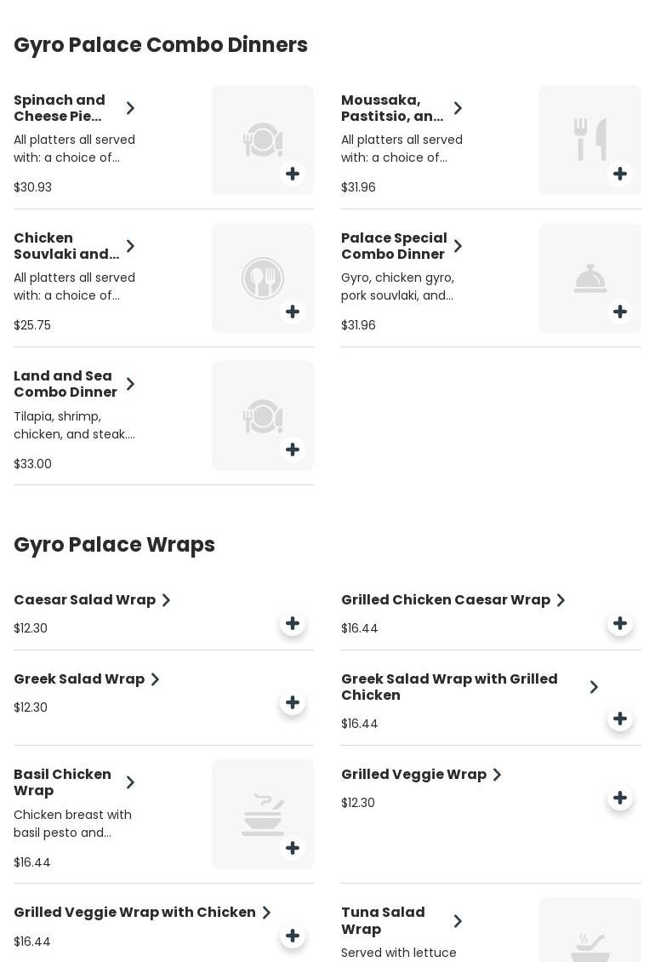
Task: Add Spinach and Cheese Pie combo with plus icon
Action: [x=293, y=174]
